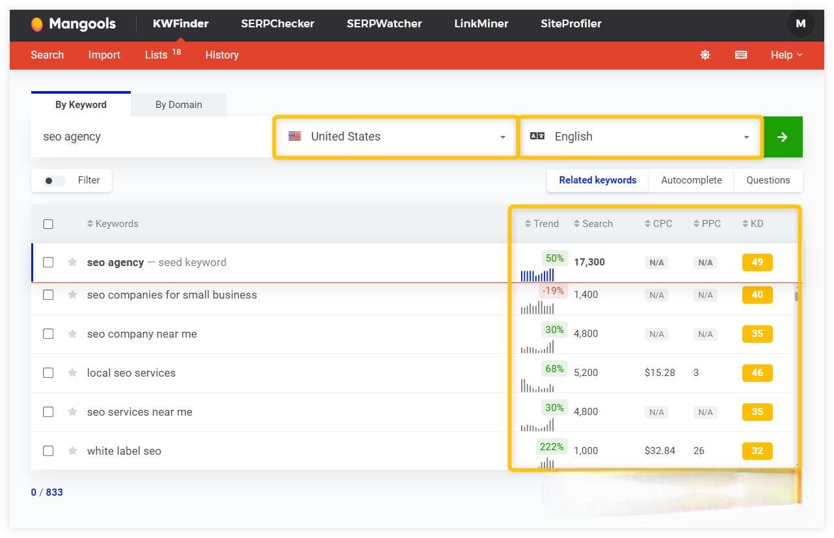
Task: View trend chart for seo company near me
Action: (x=537, y=346)
